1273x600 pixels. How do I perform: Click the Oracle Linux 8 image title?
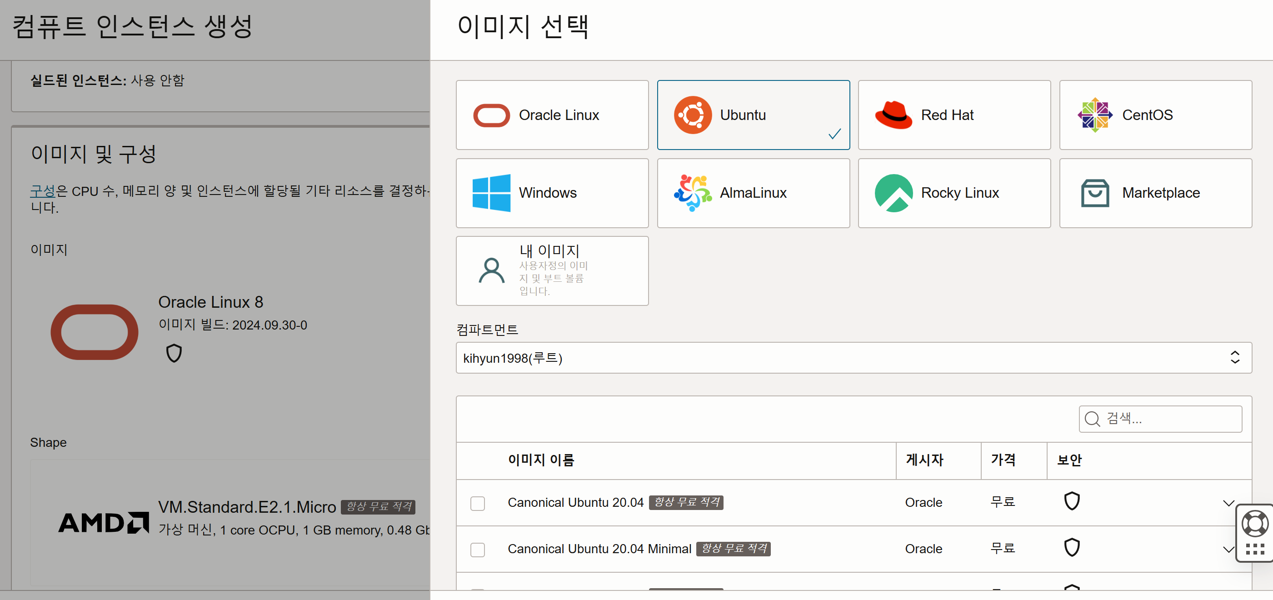pyautogui.click(x=210, y=302)
